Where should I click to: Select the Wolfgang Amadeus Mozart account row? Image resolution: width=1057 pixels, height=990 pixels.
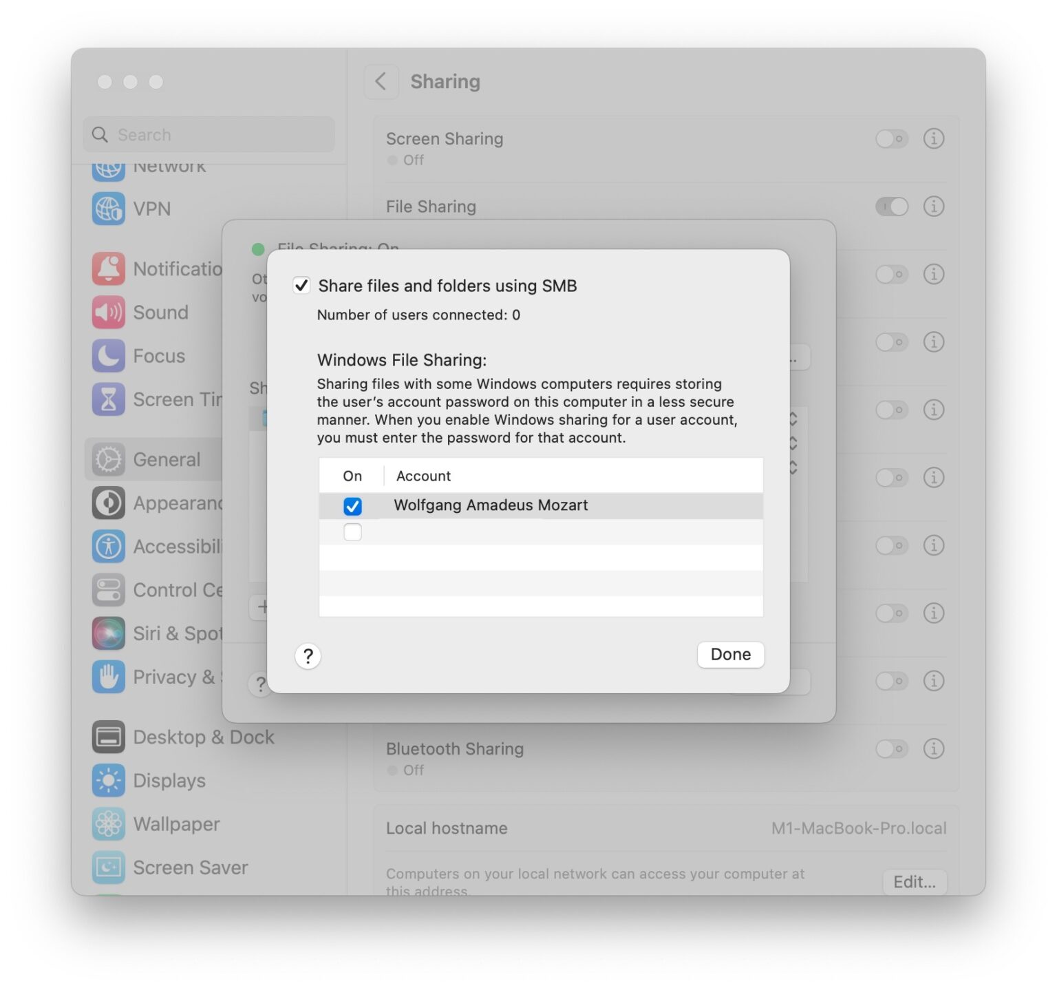pos(541,505)
